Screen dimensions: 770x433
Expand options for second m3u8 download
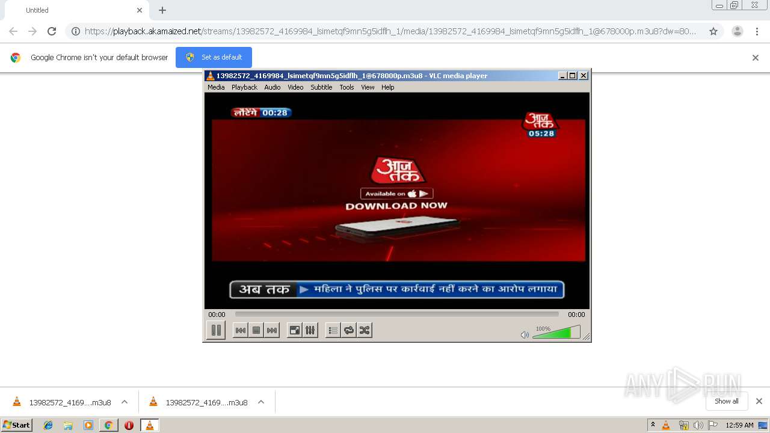(x=261, y=402)
